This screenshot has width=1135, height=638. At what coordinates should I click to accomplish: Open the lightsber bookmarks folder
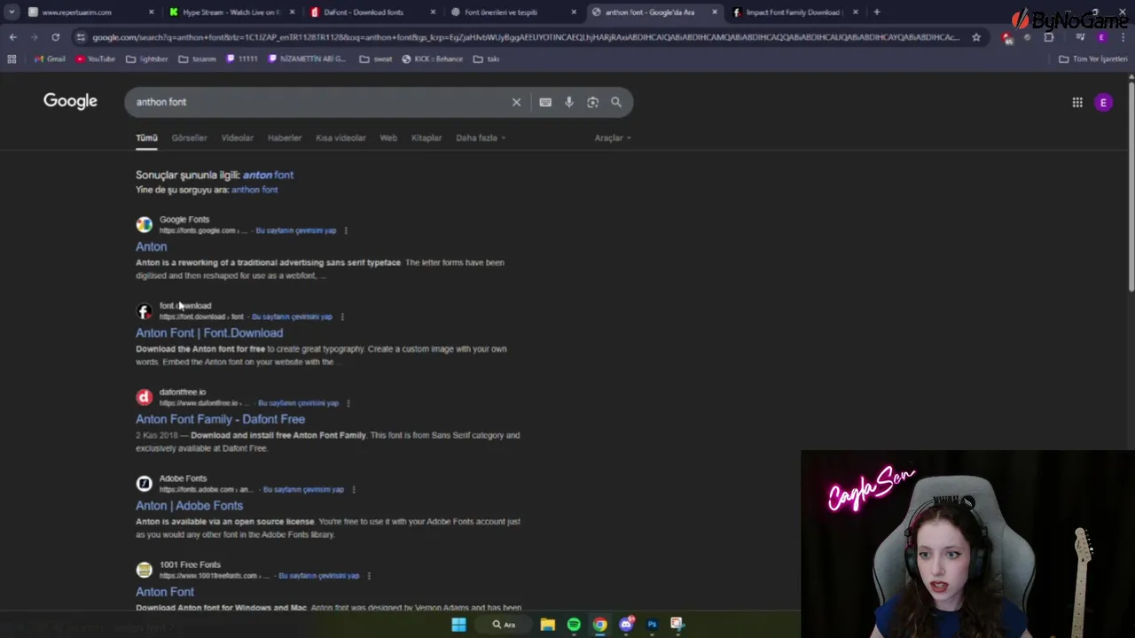click(x=147, y=58)
